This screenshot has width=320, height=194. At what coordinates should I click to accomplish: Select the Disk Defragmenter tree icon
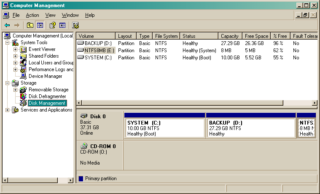point(24,96)
